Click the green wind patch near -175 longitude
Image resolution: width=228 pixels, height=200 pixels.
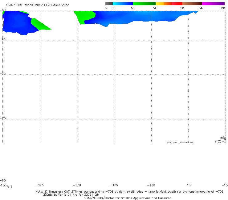point(39,24)
